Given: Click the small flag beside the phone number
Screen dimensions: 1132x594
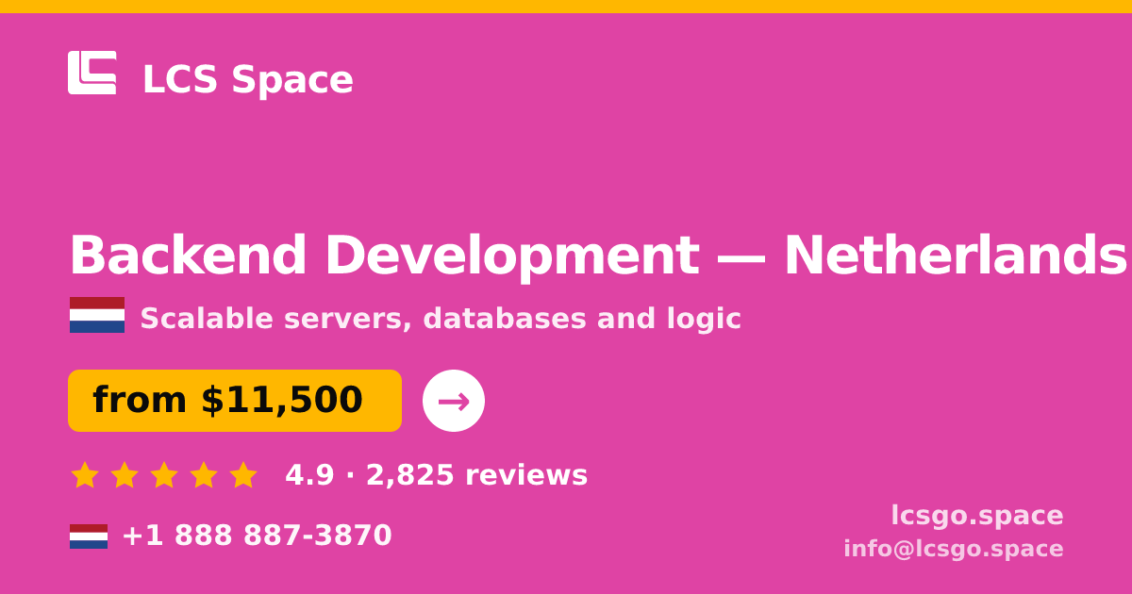Looking at the screenshot, I should [89, 536].
